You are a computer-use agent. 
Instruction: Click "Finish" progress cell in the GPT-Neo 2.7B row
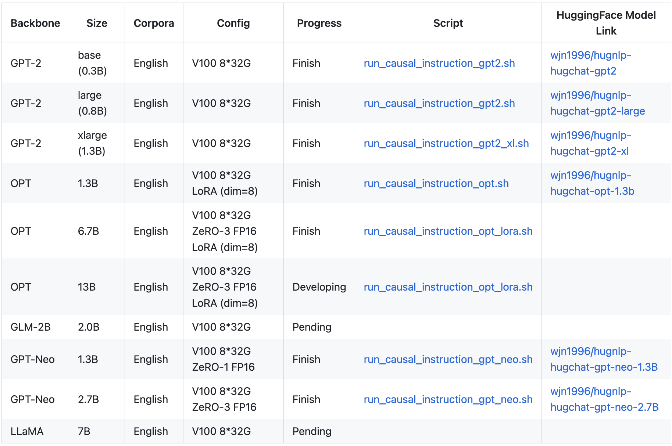(319, 399)
